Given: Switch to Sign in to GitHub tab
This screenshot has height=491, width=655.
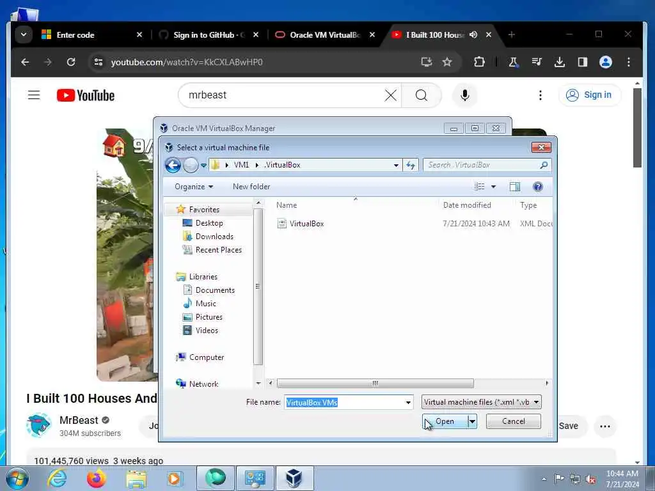Looking at the screenshot, I should pyautogui.click(x=209, y=35).
